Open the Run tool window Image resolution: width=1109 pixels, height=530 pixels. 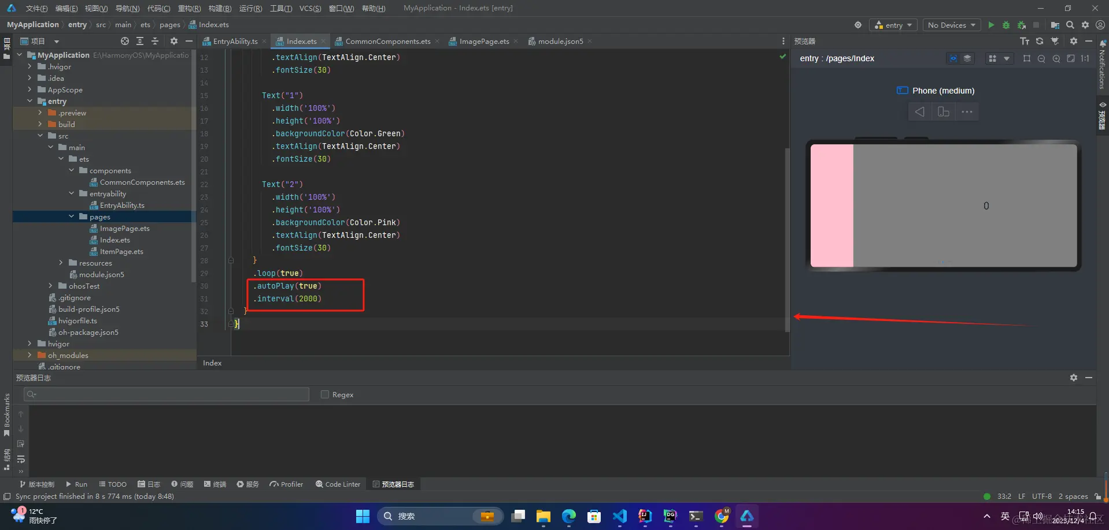coord(76,484)
